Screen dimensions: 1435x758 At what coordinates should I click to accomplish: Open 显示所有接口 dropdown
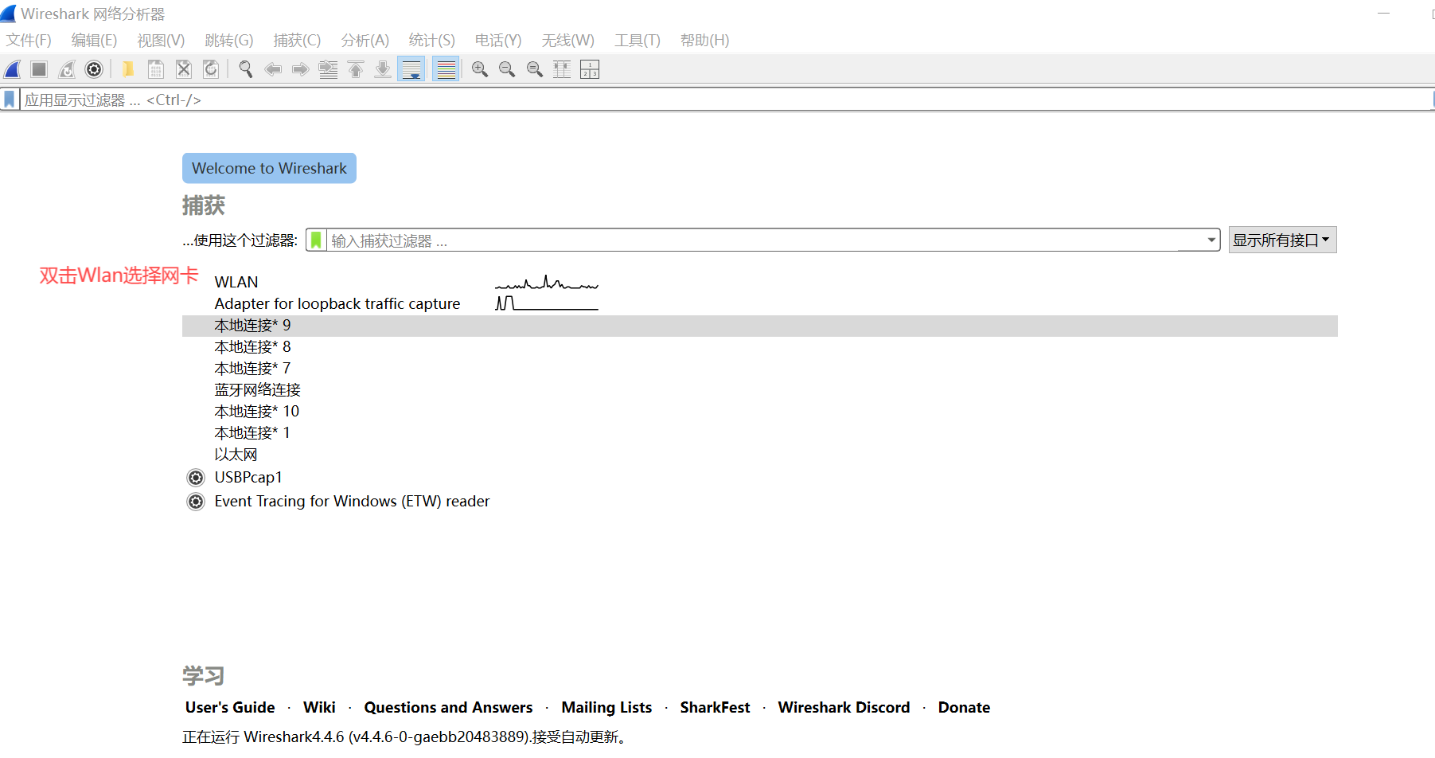click(1282, 240)
